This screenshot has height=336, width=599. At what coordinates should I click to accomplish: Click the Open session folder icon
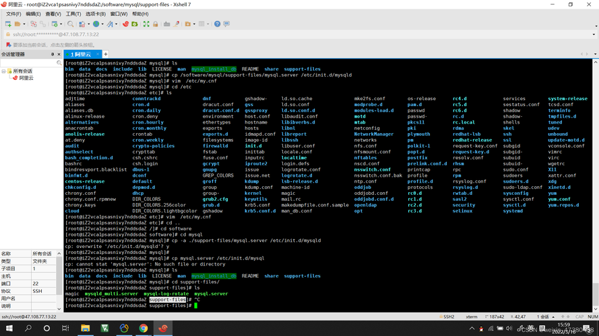18,24
